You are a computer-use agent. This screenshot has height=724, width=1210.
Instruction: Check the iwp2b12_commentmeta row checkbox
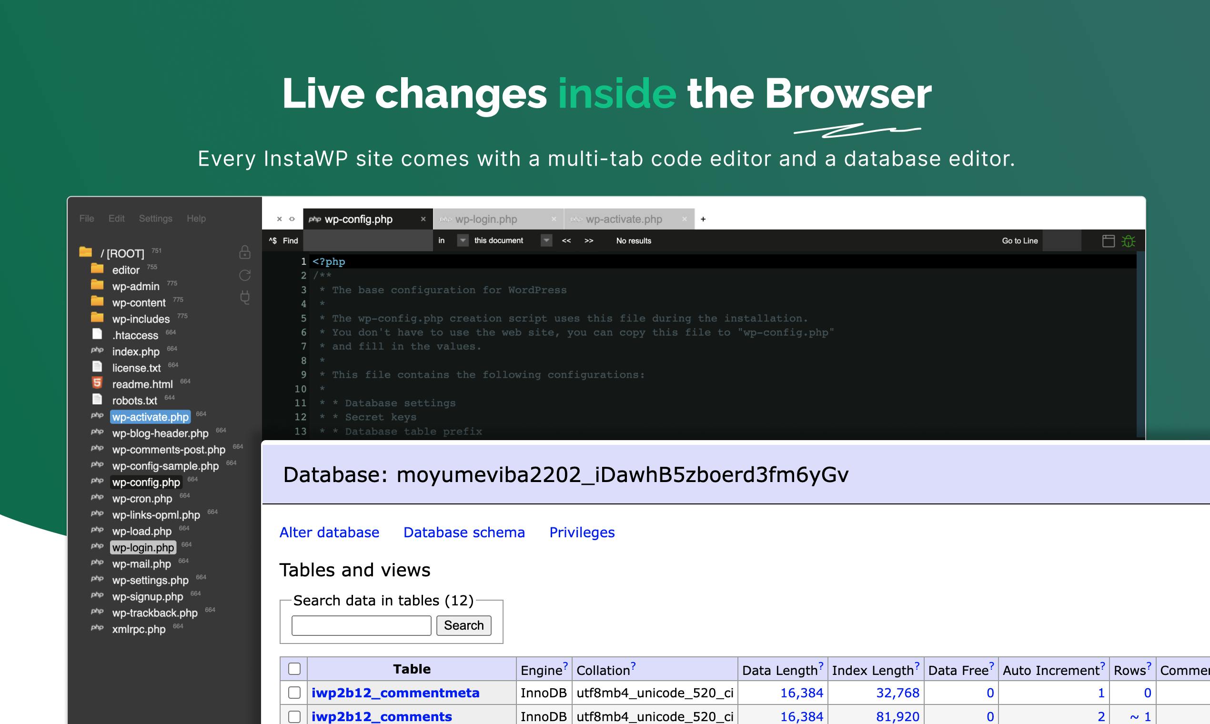point(294,693)
